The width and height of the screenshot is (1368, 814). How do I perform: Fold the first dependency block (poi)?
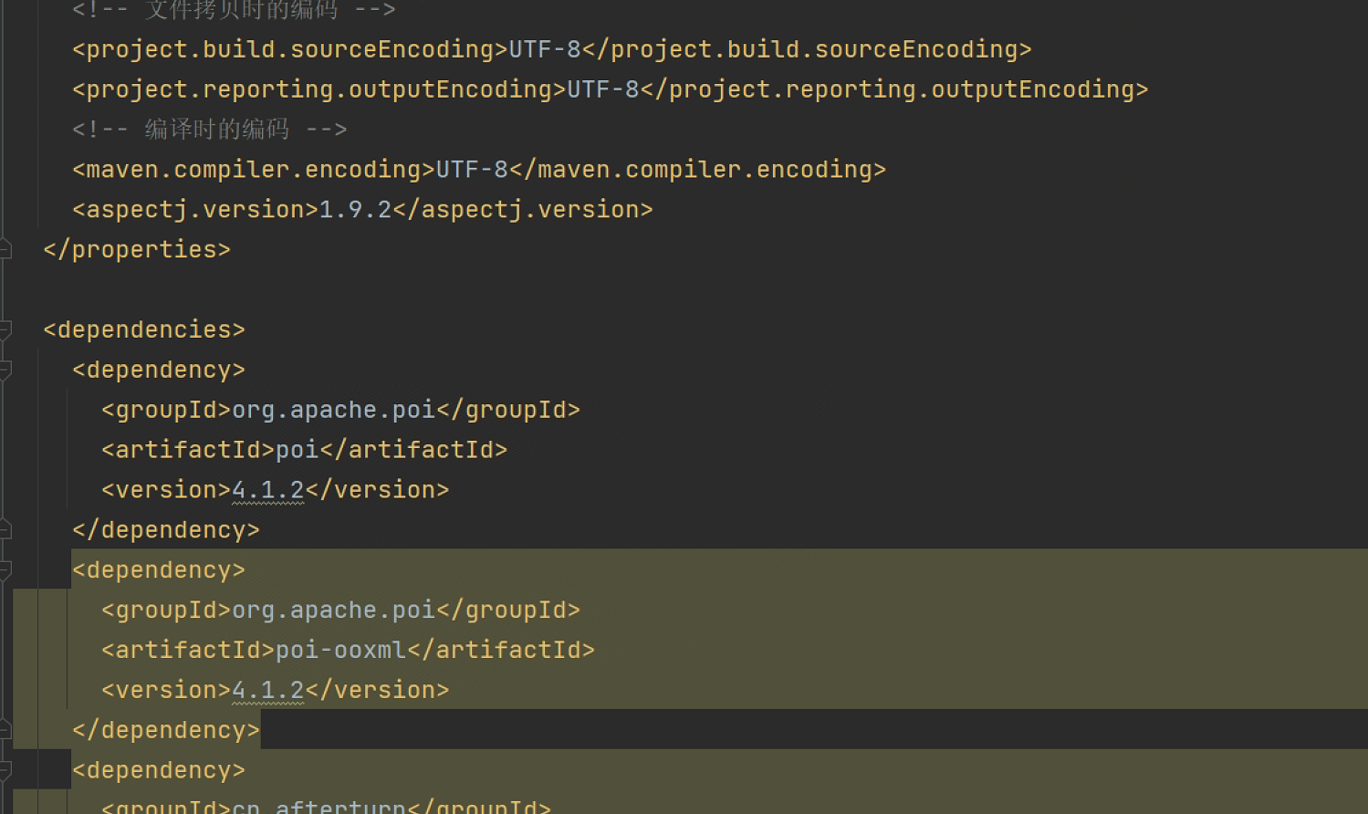[5, 370]
